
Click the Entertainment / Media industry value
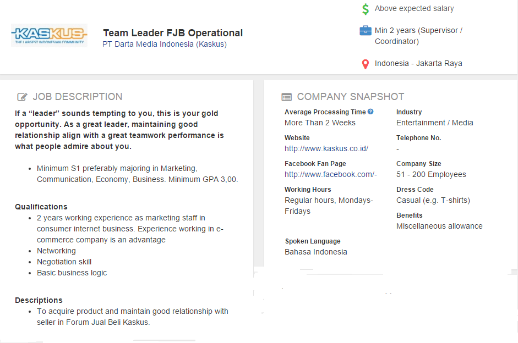(435, 123)
